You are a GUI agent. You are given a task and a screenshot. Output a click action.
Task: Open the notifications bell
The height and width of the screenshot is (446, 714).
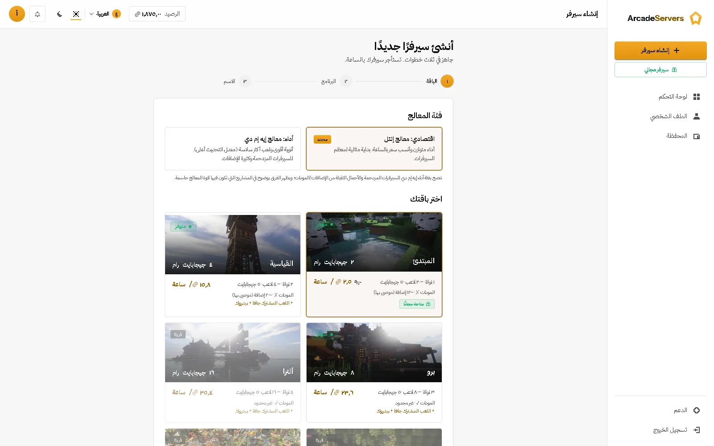coord(37,14)
